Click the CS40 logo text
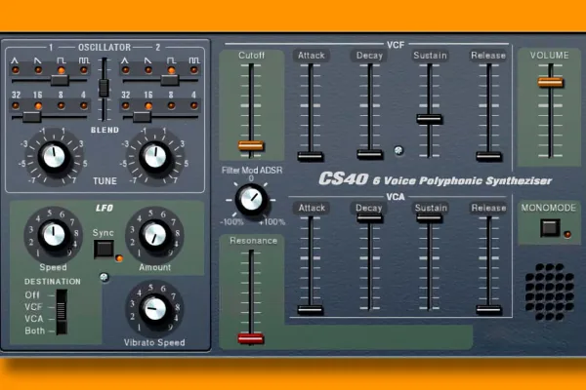Viewport: 586px width, 390px height. tap(343, 179)
